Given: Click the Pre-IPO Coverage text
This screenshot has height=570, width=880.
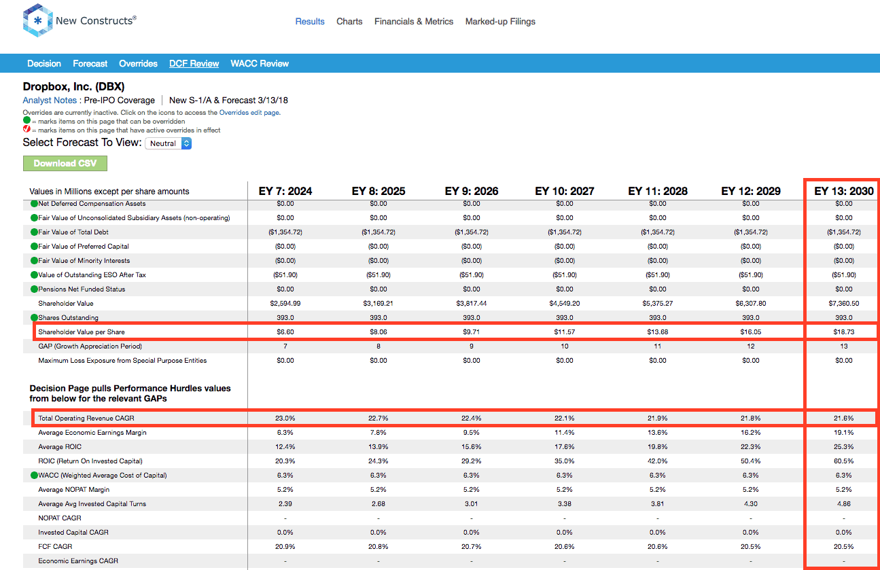Looking at the screenshot, I should pyautogui.click(x=120, y=100).
